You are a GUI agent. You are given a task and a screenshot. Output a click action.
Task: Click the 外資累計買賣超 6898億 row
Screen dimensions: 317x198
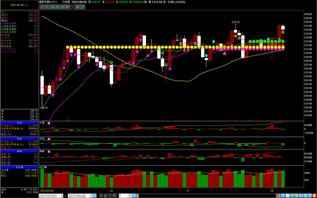pyautogui.click(x=19, y=128)
